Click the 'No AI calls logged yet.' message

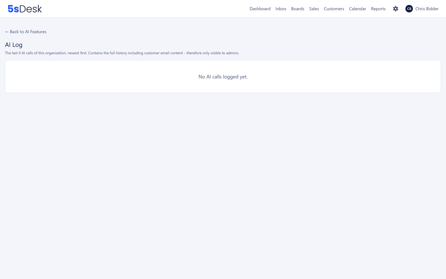223,77
